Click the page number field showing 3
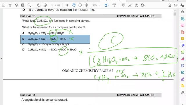Screen dimensions: 186x105 (x=52, y=5)
